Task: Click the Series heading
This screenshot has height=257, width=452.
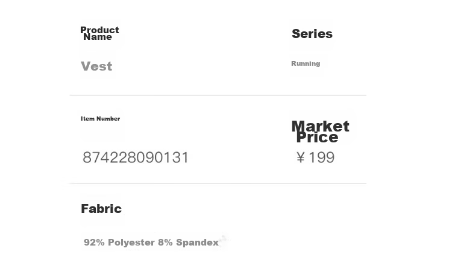Action: click(312, 34)
